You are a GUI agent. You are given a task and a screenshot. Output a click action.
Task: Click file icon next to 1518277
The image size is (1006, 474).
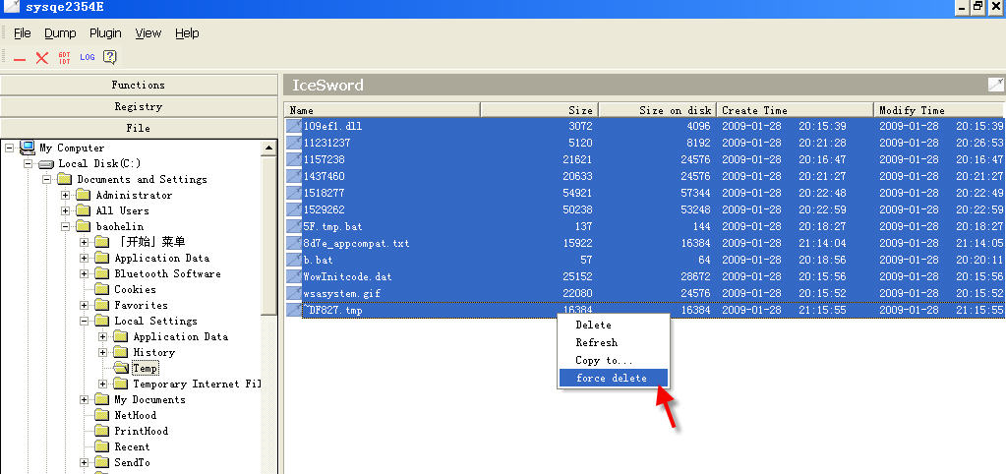point(294,193)
